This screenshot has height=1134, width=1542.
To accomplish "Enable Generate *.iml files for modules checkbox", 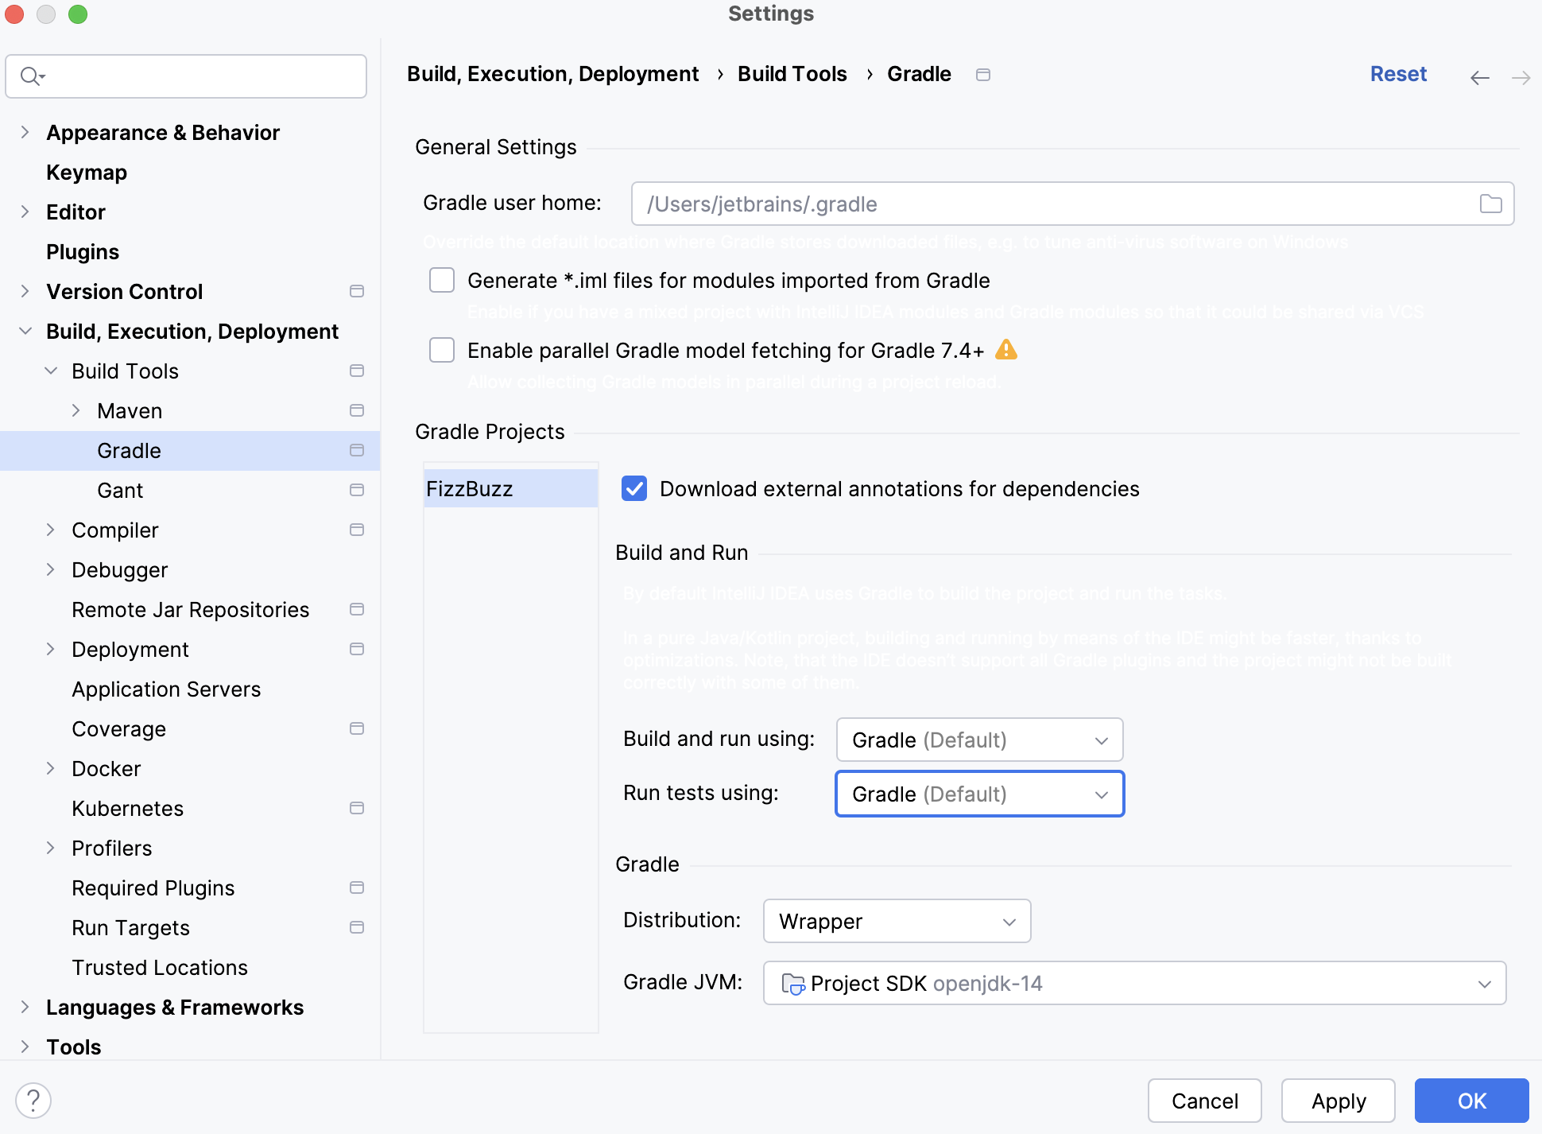I will pyautogui.click(x=443, y=280).
